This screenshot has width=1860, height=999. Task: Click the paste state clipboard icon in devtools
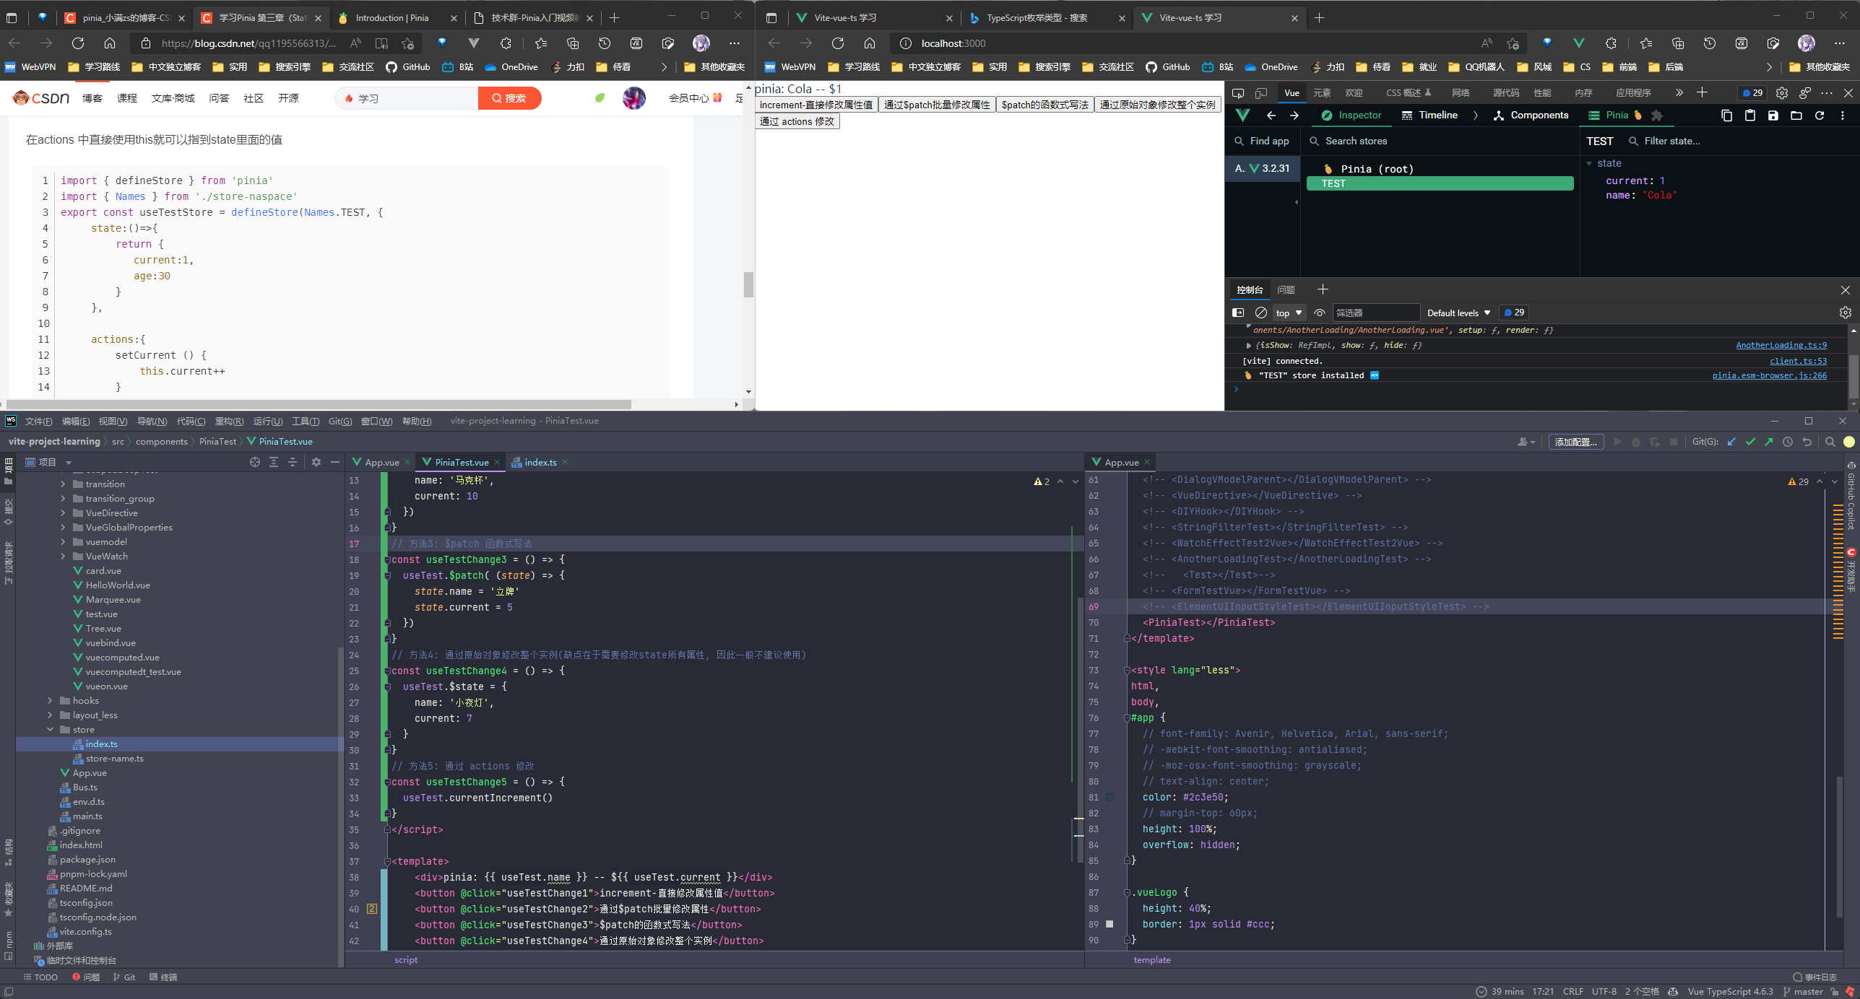point(1750,115)
